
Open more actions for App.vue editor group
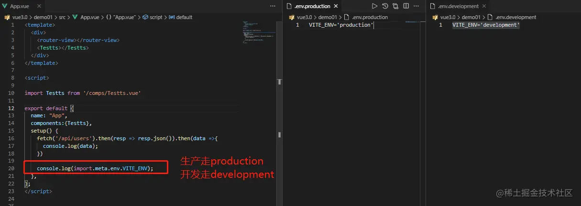[273, 6]
